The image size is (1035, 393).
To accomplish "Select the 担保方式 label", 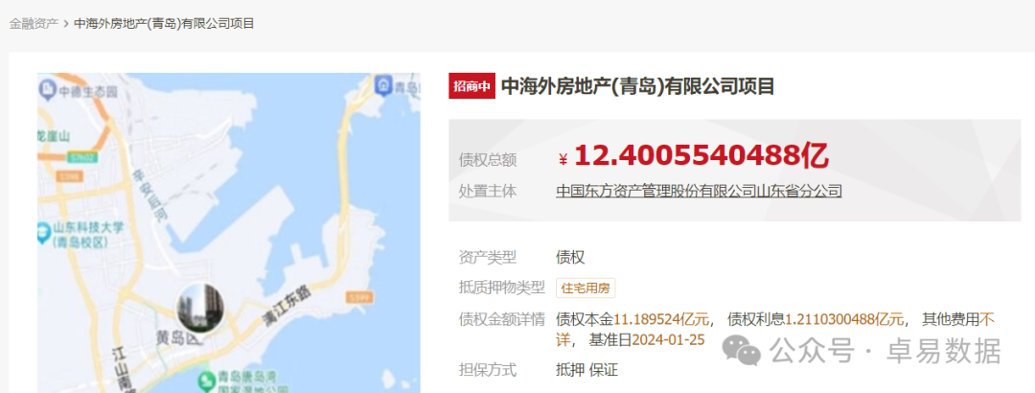I will pyautogui.click(x=488, y=370).
